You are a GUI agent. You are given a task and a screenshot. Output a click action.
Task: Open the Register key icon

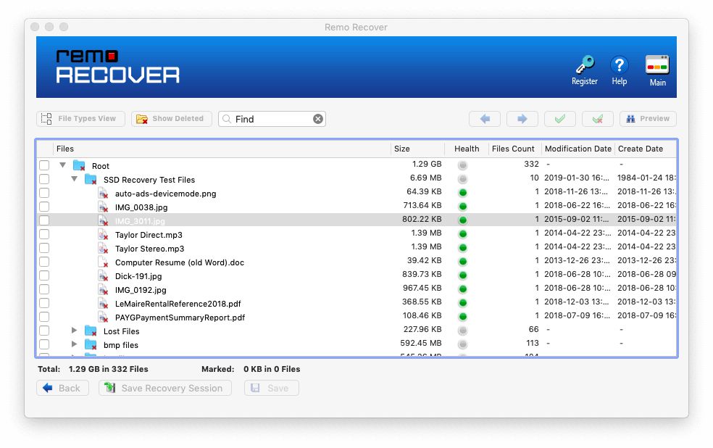pos(585,65)
